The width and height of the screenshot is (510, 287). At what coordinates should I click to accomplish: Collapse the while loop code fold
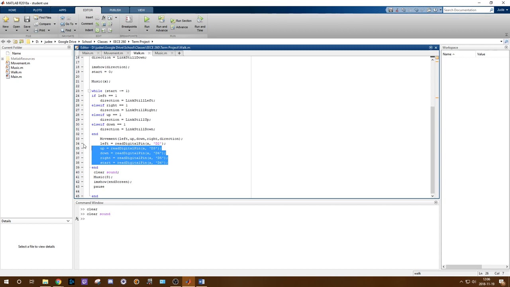tap(89, 91)
